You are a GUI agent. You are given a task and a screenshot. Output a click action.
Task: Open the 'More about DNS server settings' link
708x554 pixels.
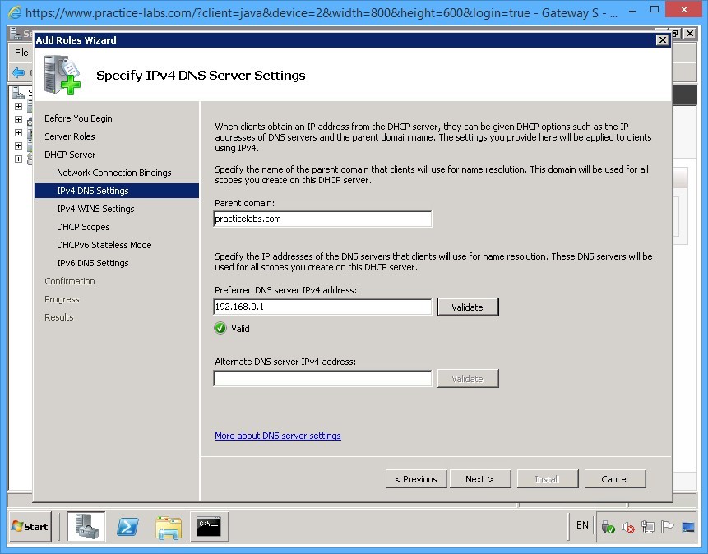coord(277,436)
